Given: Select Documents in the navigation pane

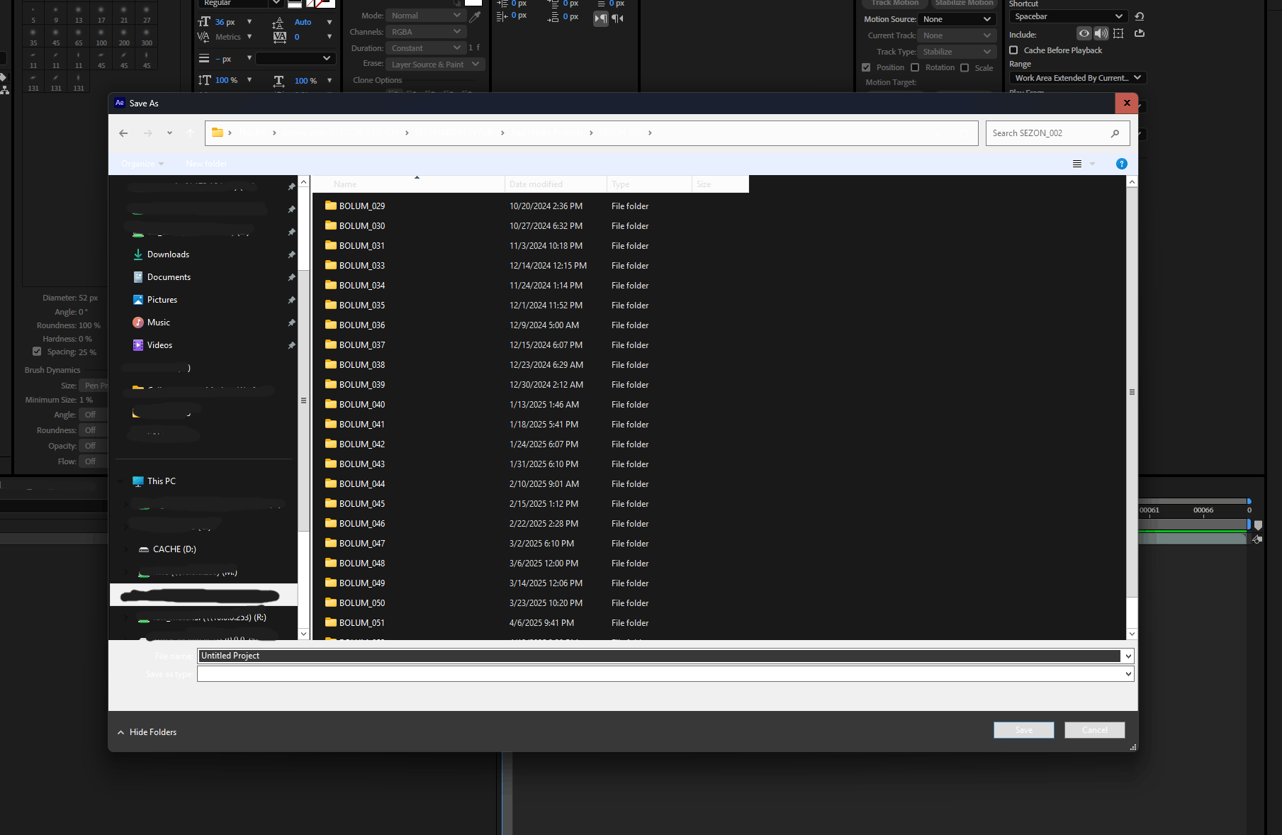Looking at the screenshot, I should [x=169, y=277].
